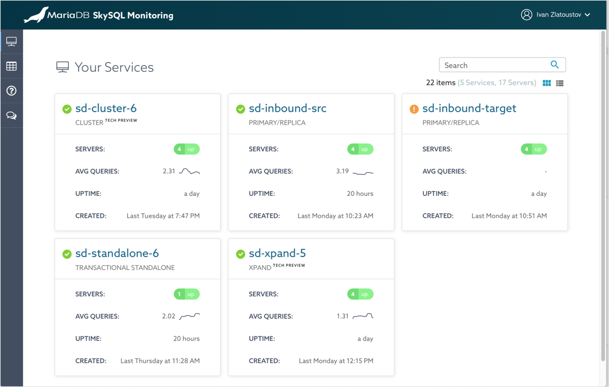609x387 pixels.
Task: Click the green check icon on sd-cluster-6
Action: (67, 108)
